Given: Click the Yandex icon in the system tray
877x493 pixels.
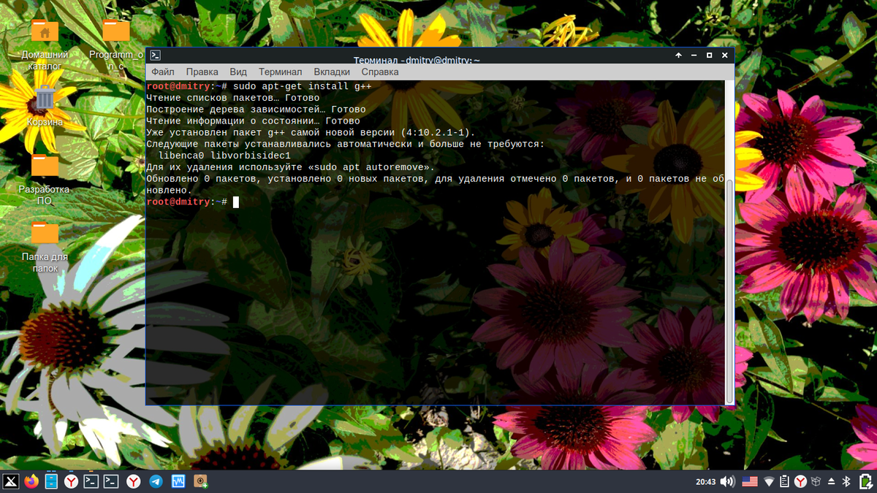Looking at the screenshot, I should [801, 481].
